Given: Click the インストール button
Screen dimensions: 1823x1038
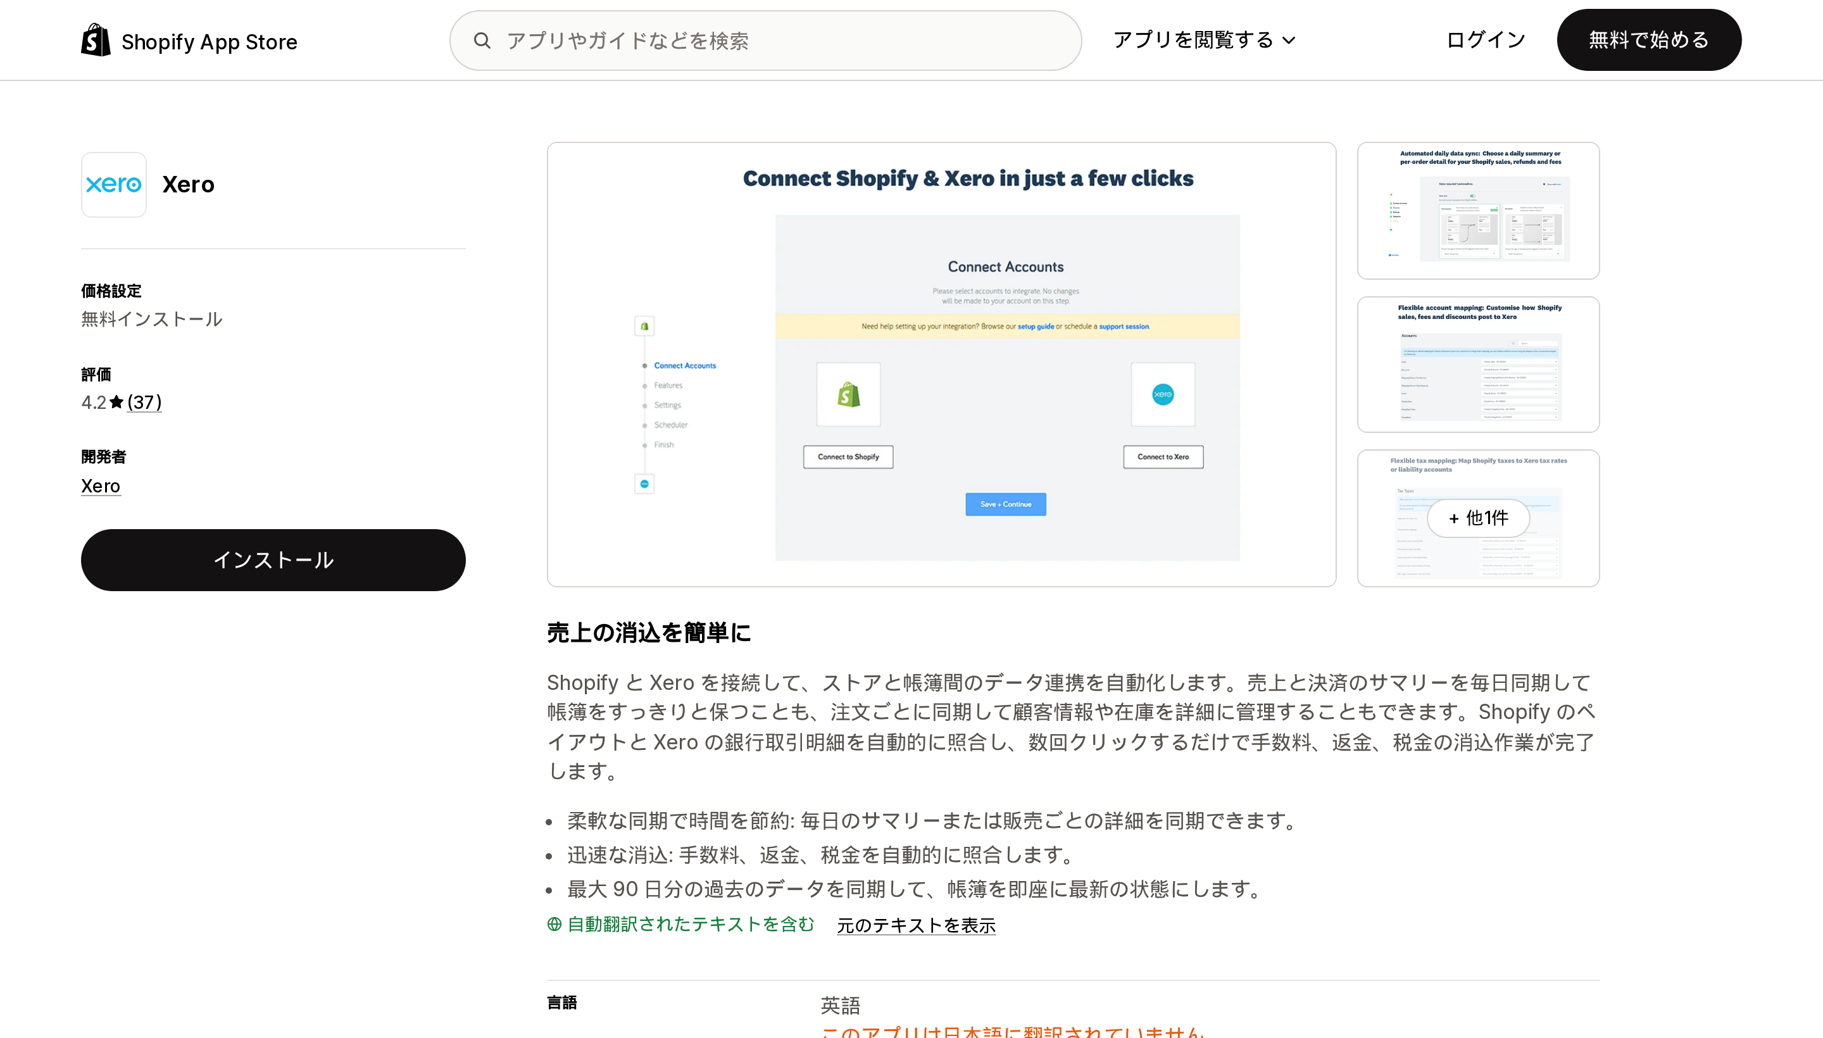Looking at the screenshot, I should pos(273,560).
